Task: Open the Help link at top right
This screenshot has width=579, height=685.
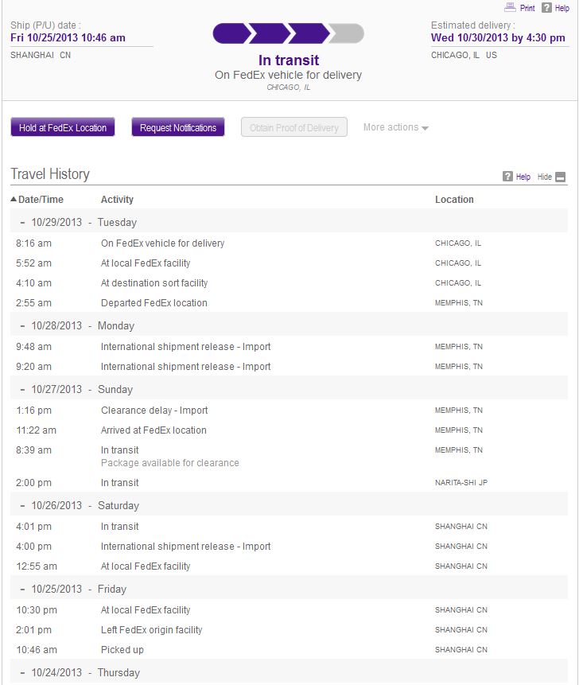Action: coord(562,8)
